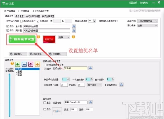
Task: Click 设置密码 in title bar
Action: tap(133, 3)
